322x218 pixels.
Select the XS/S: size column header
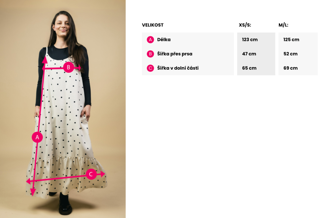(245, 25)
